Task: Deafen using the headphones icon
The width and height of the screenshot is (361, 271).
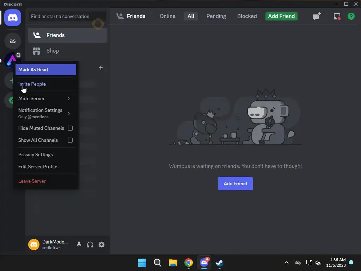Action: [90, 245]
